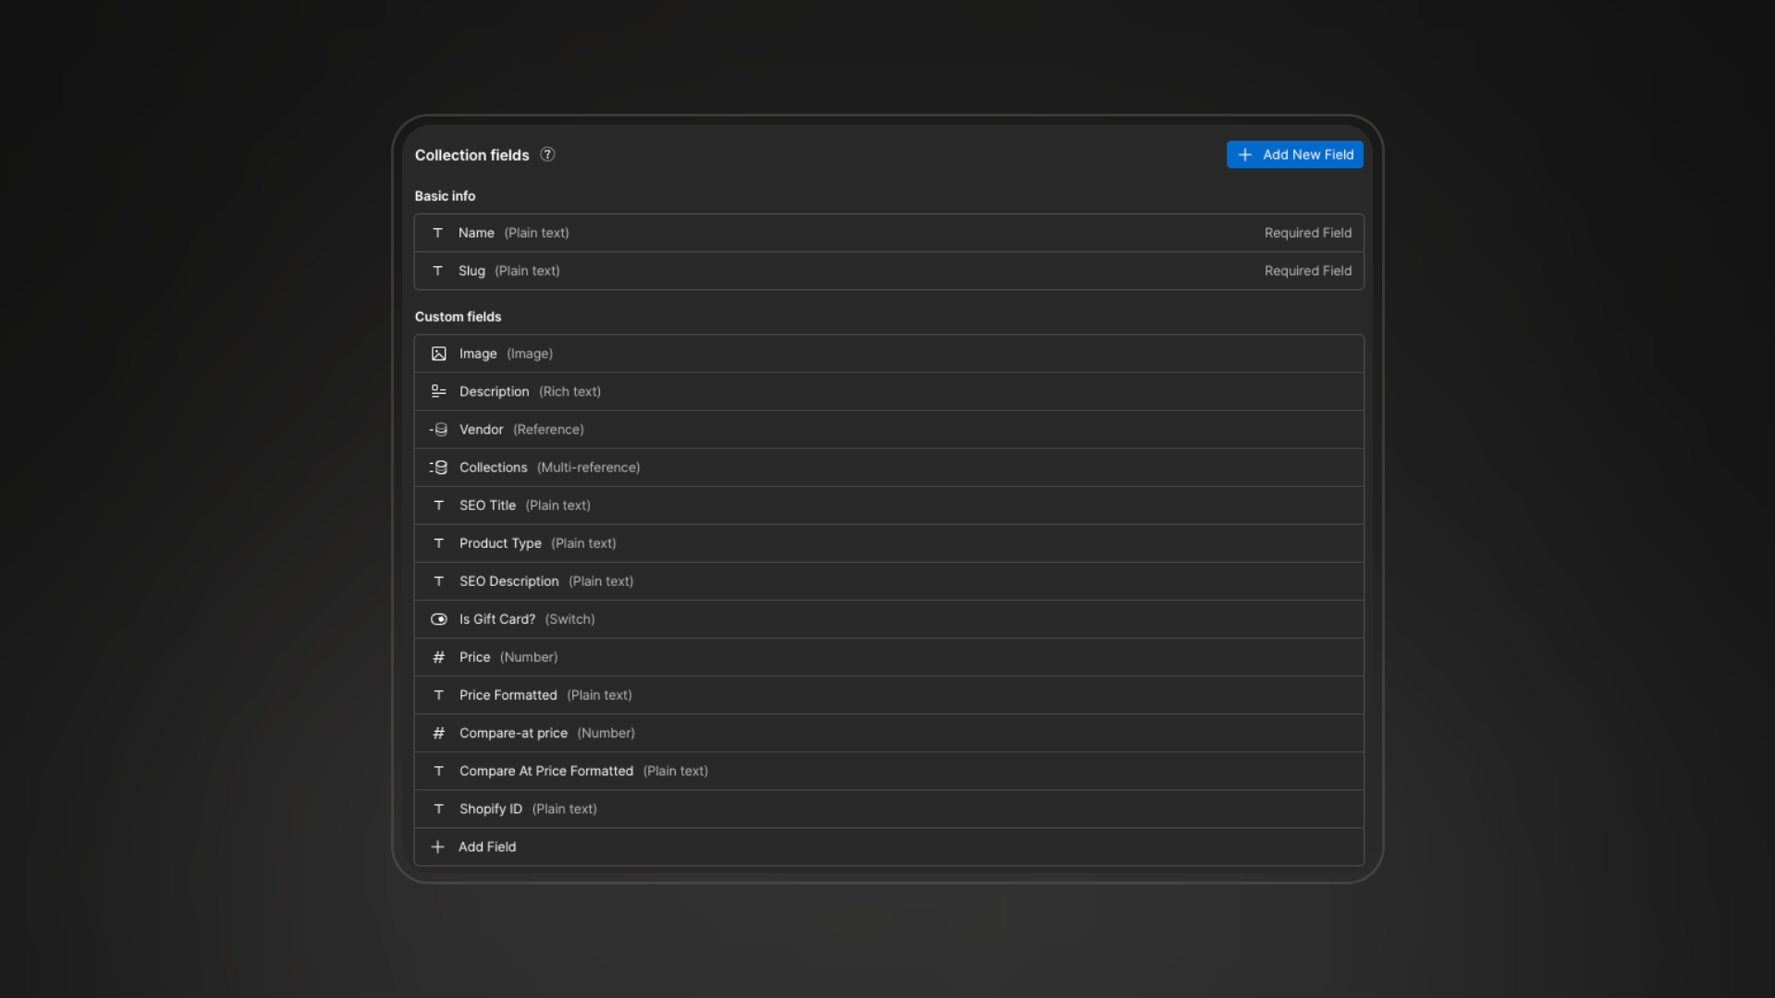Open the Price Formatted field
Viewport: 1775px width, 998px height.
889,695
